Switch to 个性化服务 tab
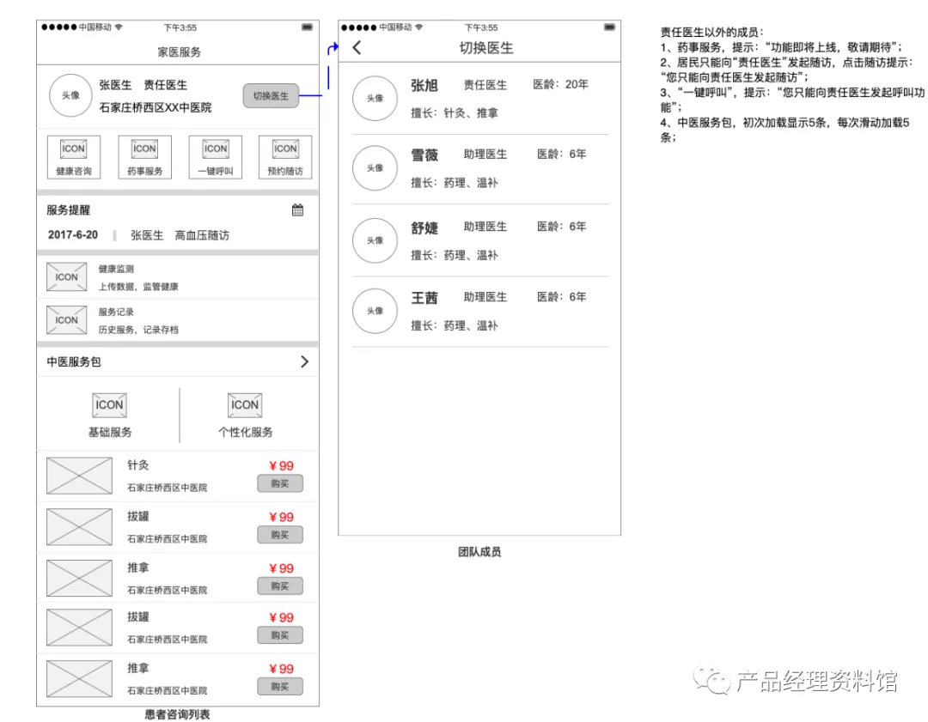Image resolution: width=928 pixels, height=722 pixels. coord(245,416)
